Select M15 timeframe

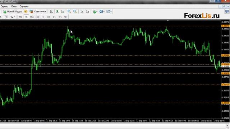32,17
